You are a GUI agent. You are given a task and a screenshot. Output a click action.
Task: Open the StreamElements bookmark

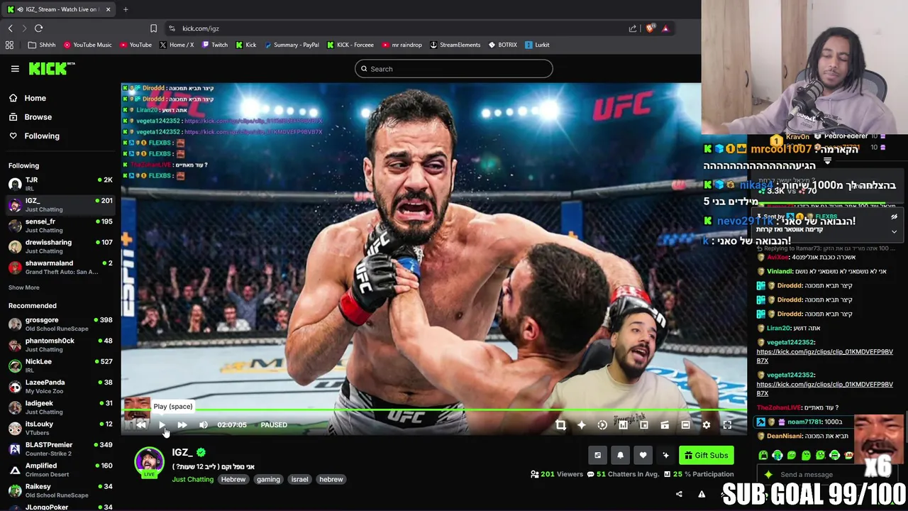pos(455,45)
